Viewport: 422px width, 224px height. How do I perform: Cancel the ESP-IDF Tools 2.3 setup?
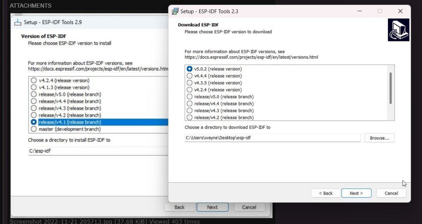click(x=391, y=193)
